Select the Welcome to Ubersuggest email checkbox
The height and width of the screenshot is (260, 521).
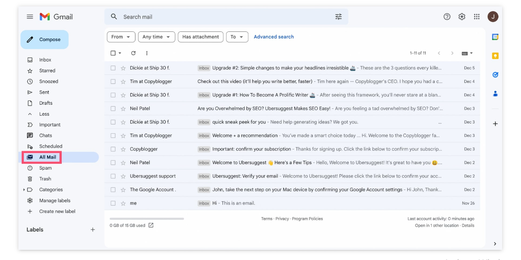pos(113,163)
